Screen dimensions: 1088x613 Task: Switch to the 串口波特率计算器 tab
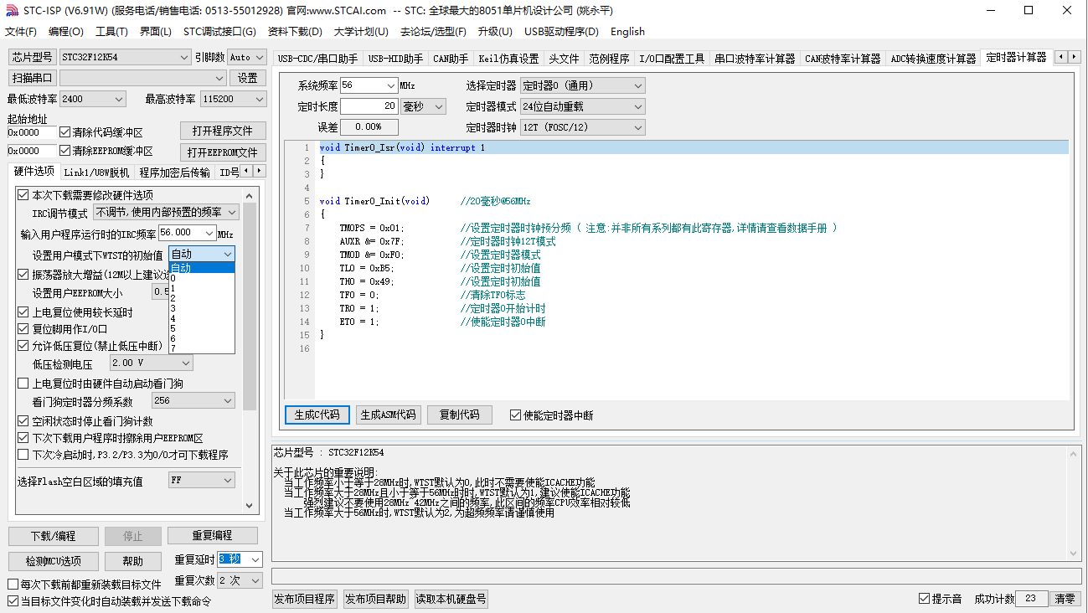[x=755, y=59]
